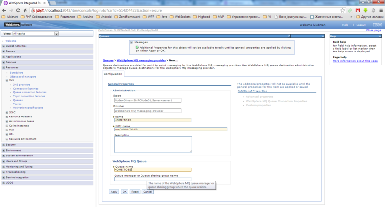Expand the UDDI section
The image size is (385, 207).
click(x=3, y=183)
